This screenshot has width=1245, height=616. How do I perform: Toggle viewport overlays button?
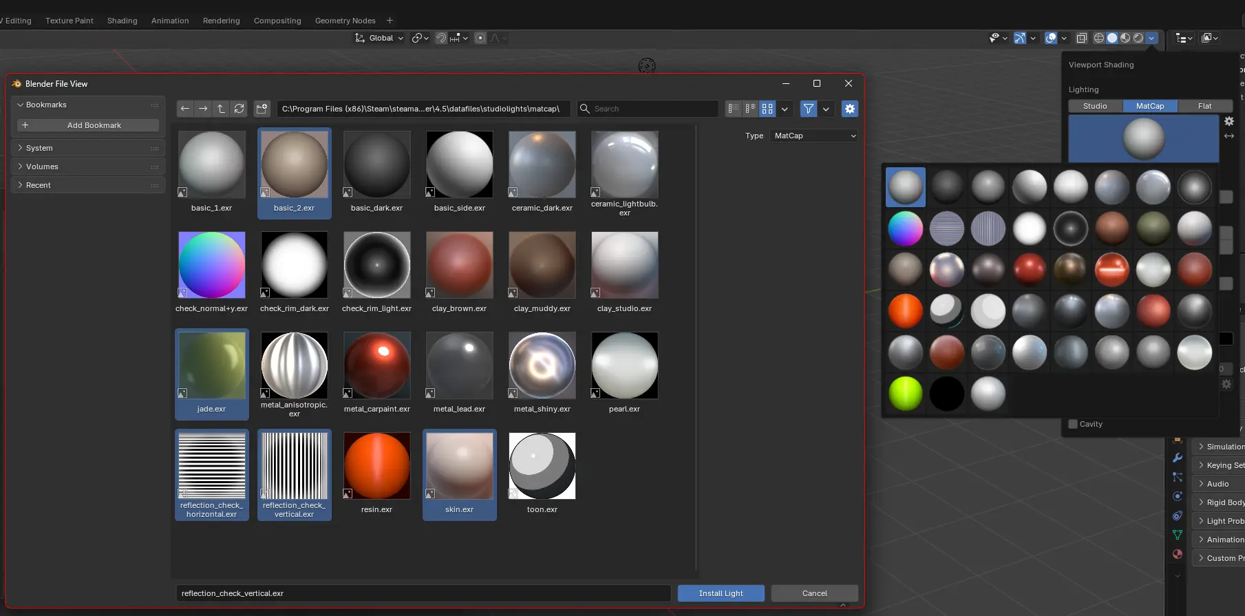click(x=1051, y=38)
